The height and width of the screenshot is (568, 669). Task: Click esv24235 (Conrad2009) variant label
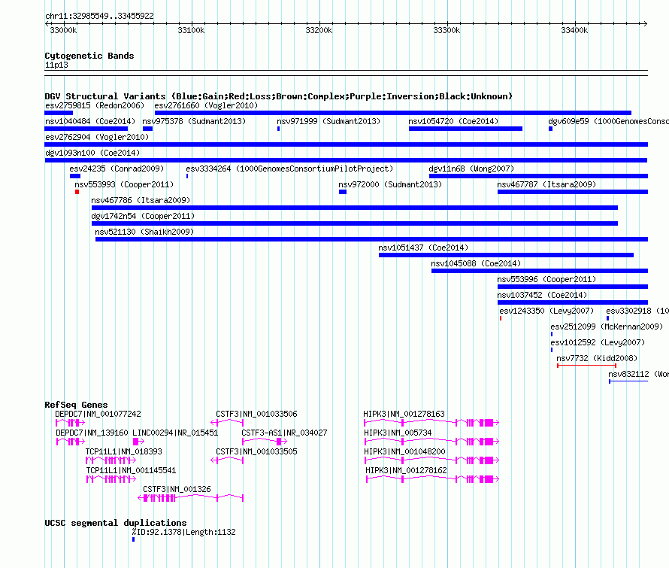[117, 169]
